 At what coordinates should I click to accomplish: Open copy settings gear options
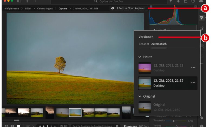click(117, 126)
